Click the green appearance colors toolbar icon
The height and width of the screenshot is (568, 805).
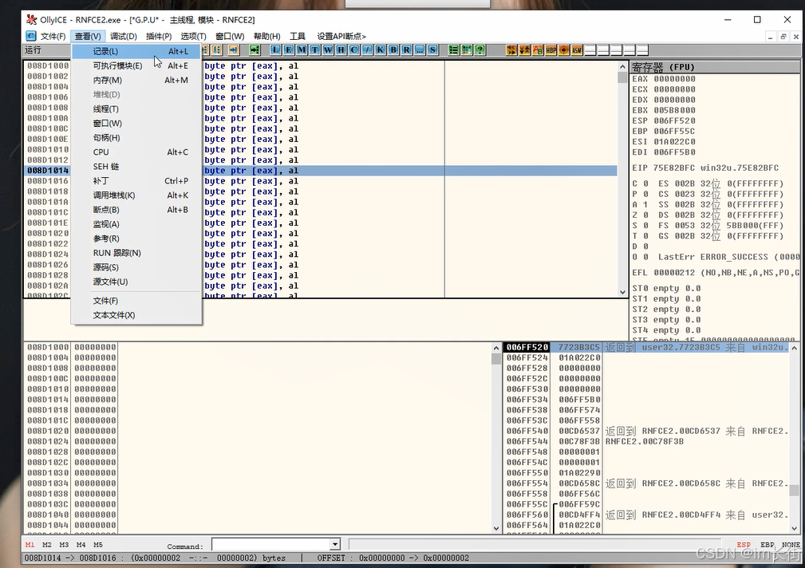tap(466, 49)
